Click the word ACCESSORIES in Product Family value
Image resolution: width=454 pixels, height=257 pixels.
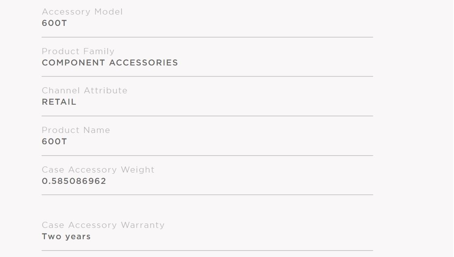[144, 63]
